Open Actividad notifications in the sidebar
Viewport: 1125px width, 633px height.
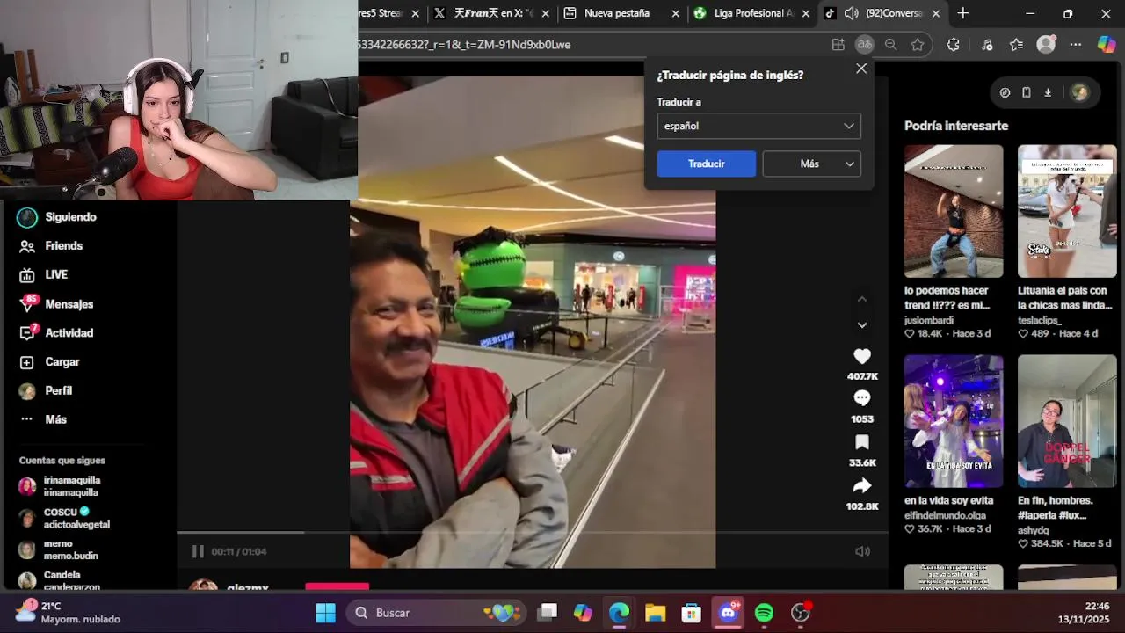coord(56,333)
